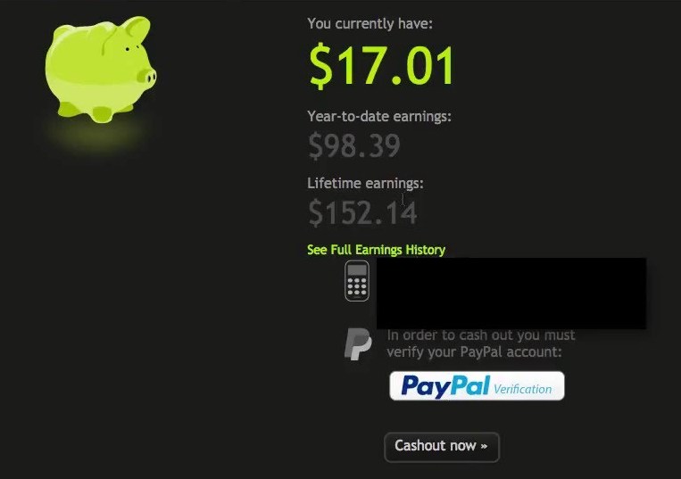The image size is (681, 479).
Task: Click the blacked-out box beside the phone
Action: coord(511,293)
